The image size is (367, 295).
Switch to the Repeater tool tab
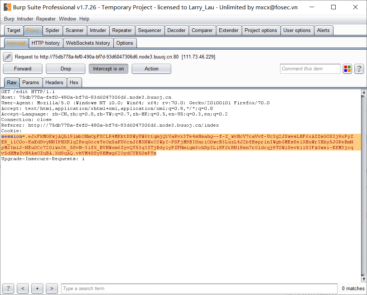click(122, 31)
